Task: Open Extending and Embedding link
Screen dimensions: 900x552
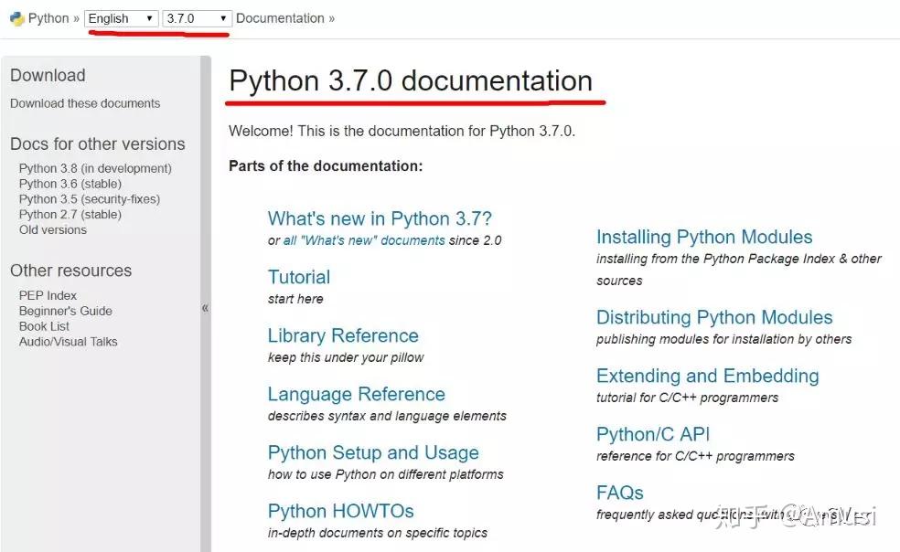Action: tap(707, 376)
